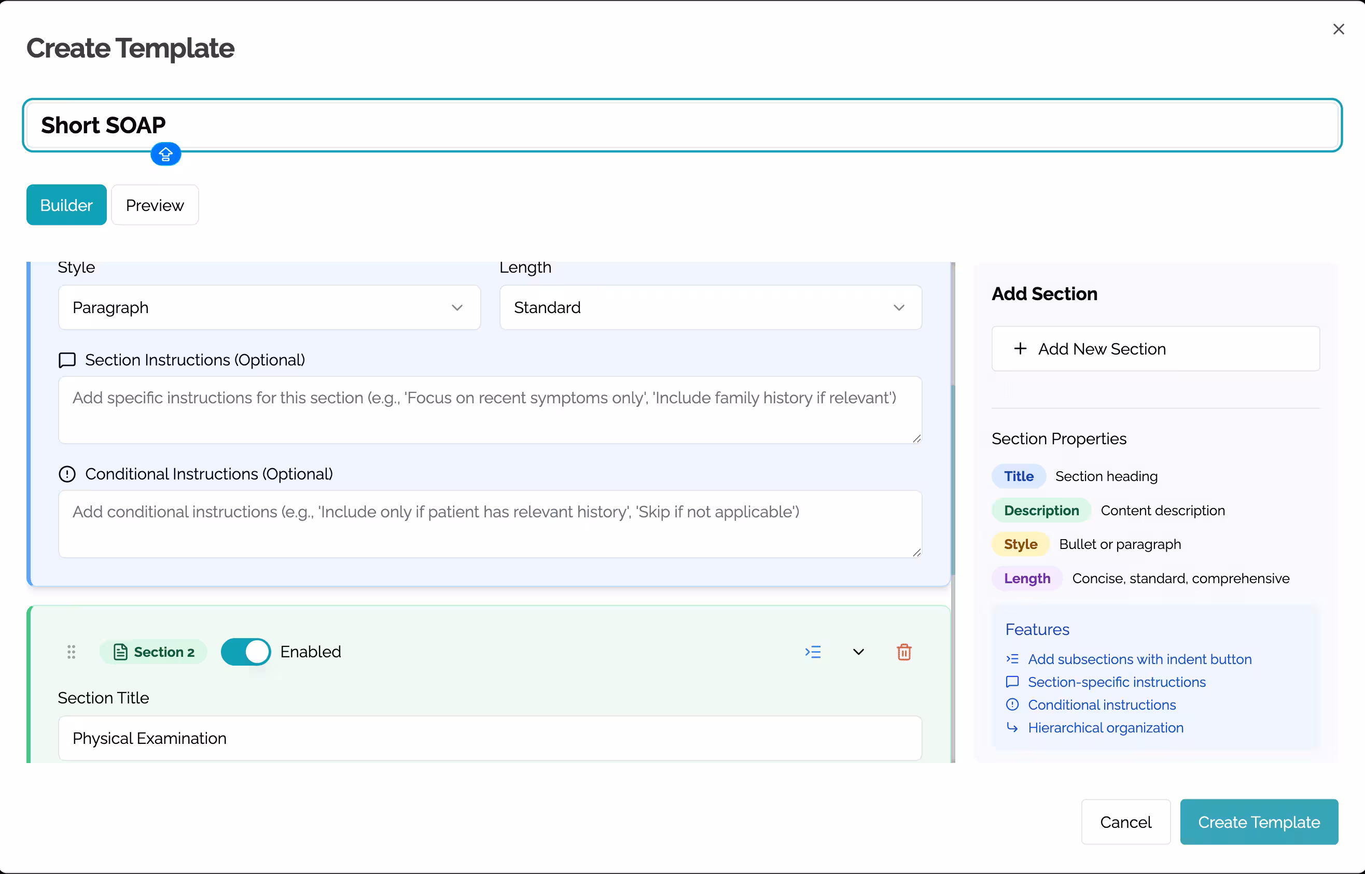Delete Section 2 with the trash icon

pyautogui.click(x=904, y=652)
